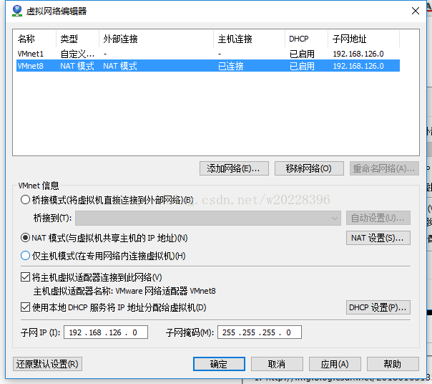Click 重命名网络(A)... button
Viewport: 432px width, 384px height.
click(384, 168)
